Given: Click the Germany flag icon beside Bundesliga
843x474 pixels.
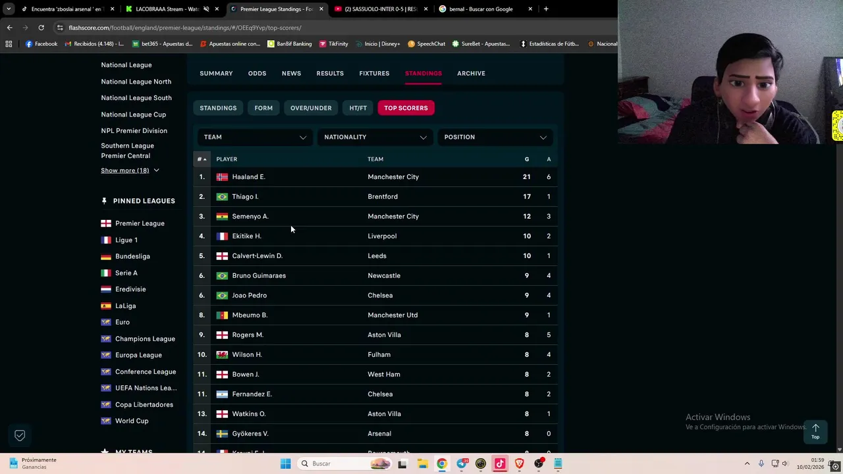Looking at the screenshot, I should pyautogui.click(x=105, y=256).
